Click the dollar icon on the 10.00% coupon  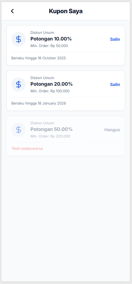19,39
